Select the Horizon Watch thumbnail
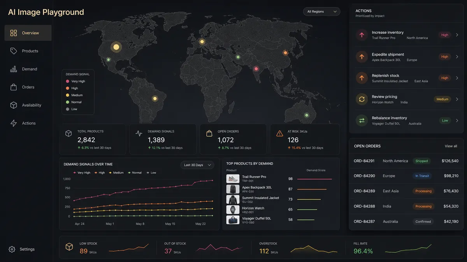This screenshot has width=467, height=262. (x=233, y=210)
